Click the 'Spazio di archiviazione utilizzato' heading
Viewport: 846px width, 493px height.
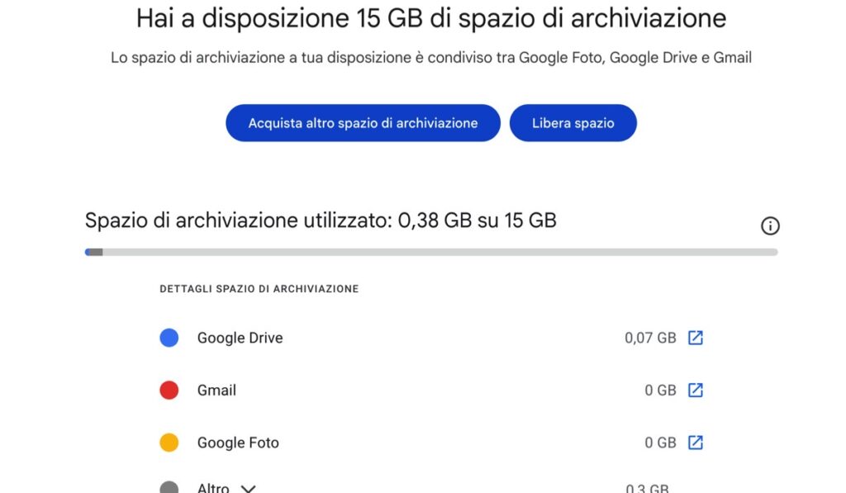pyautogui.click(x=321, y=220)
